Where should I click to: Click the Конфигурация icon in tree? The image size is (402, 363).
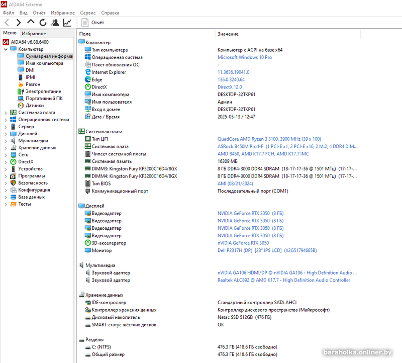(13, 190)
